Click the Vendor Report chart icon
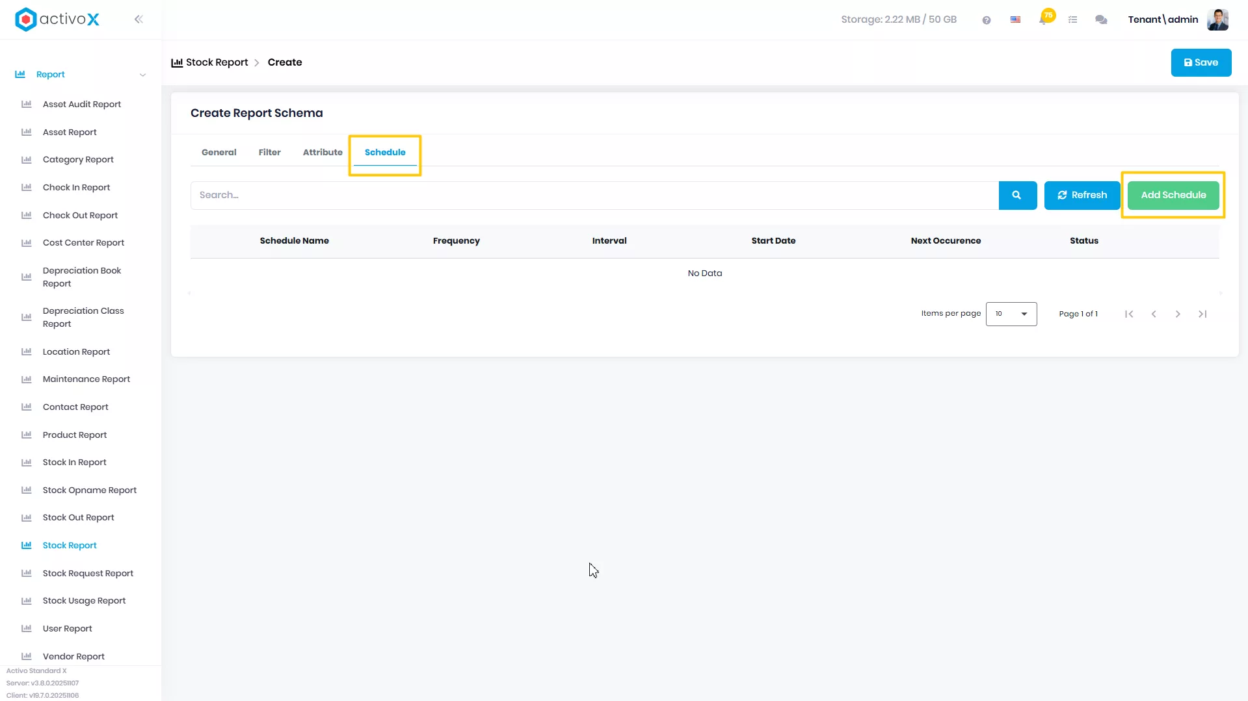The image size is (1248, 701). pos(27,656)
